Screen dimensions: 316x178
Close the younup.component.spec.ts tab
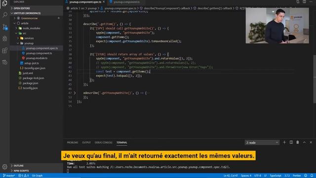click(104, 2)
